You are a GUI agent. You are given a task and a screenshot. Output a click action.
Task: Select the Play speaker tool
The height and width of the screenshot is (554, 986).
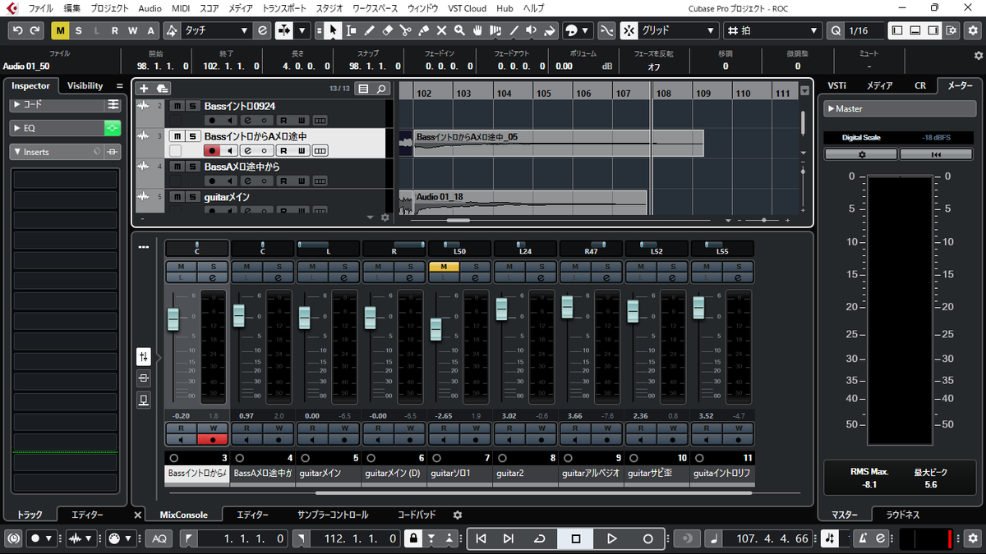[x=532, y=30]
